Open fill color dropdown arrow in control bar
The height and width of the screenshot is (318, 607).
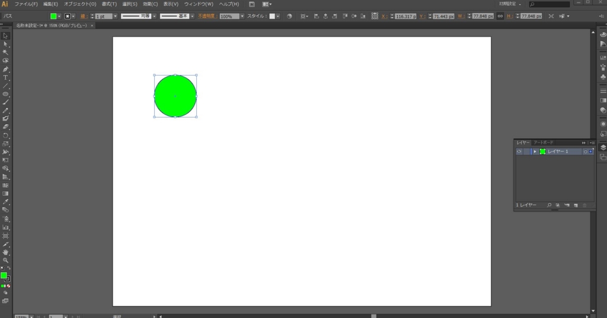point(59,16)
